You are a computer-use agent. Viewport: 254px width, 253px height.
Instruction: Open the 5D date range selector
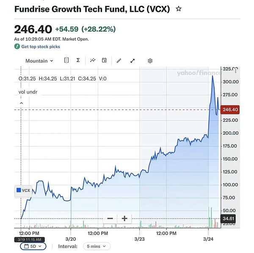[33, 246]
